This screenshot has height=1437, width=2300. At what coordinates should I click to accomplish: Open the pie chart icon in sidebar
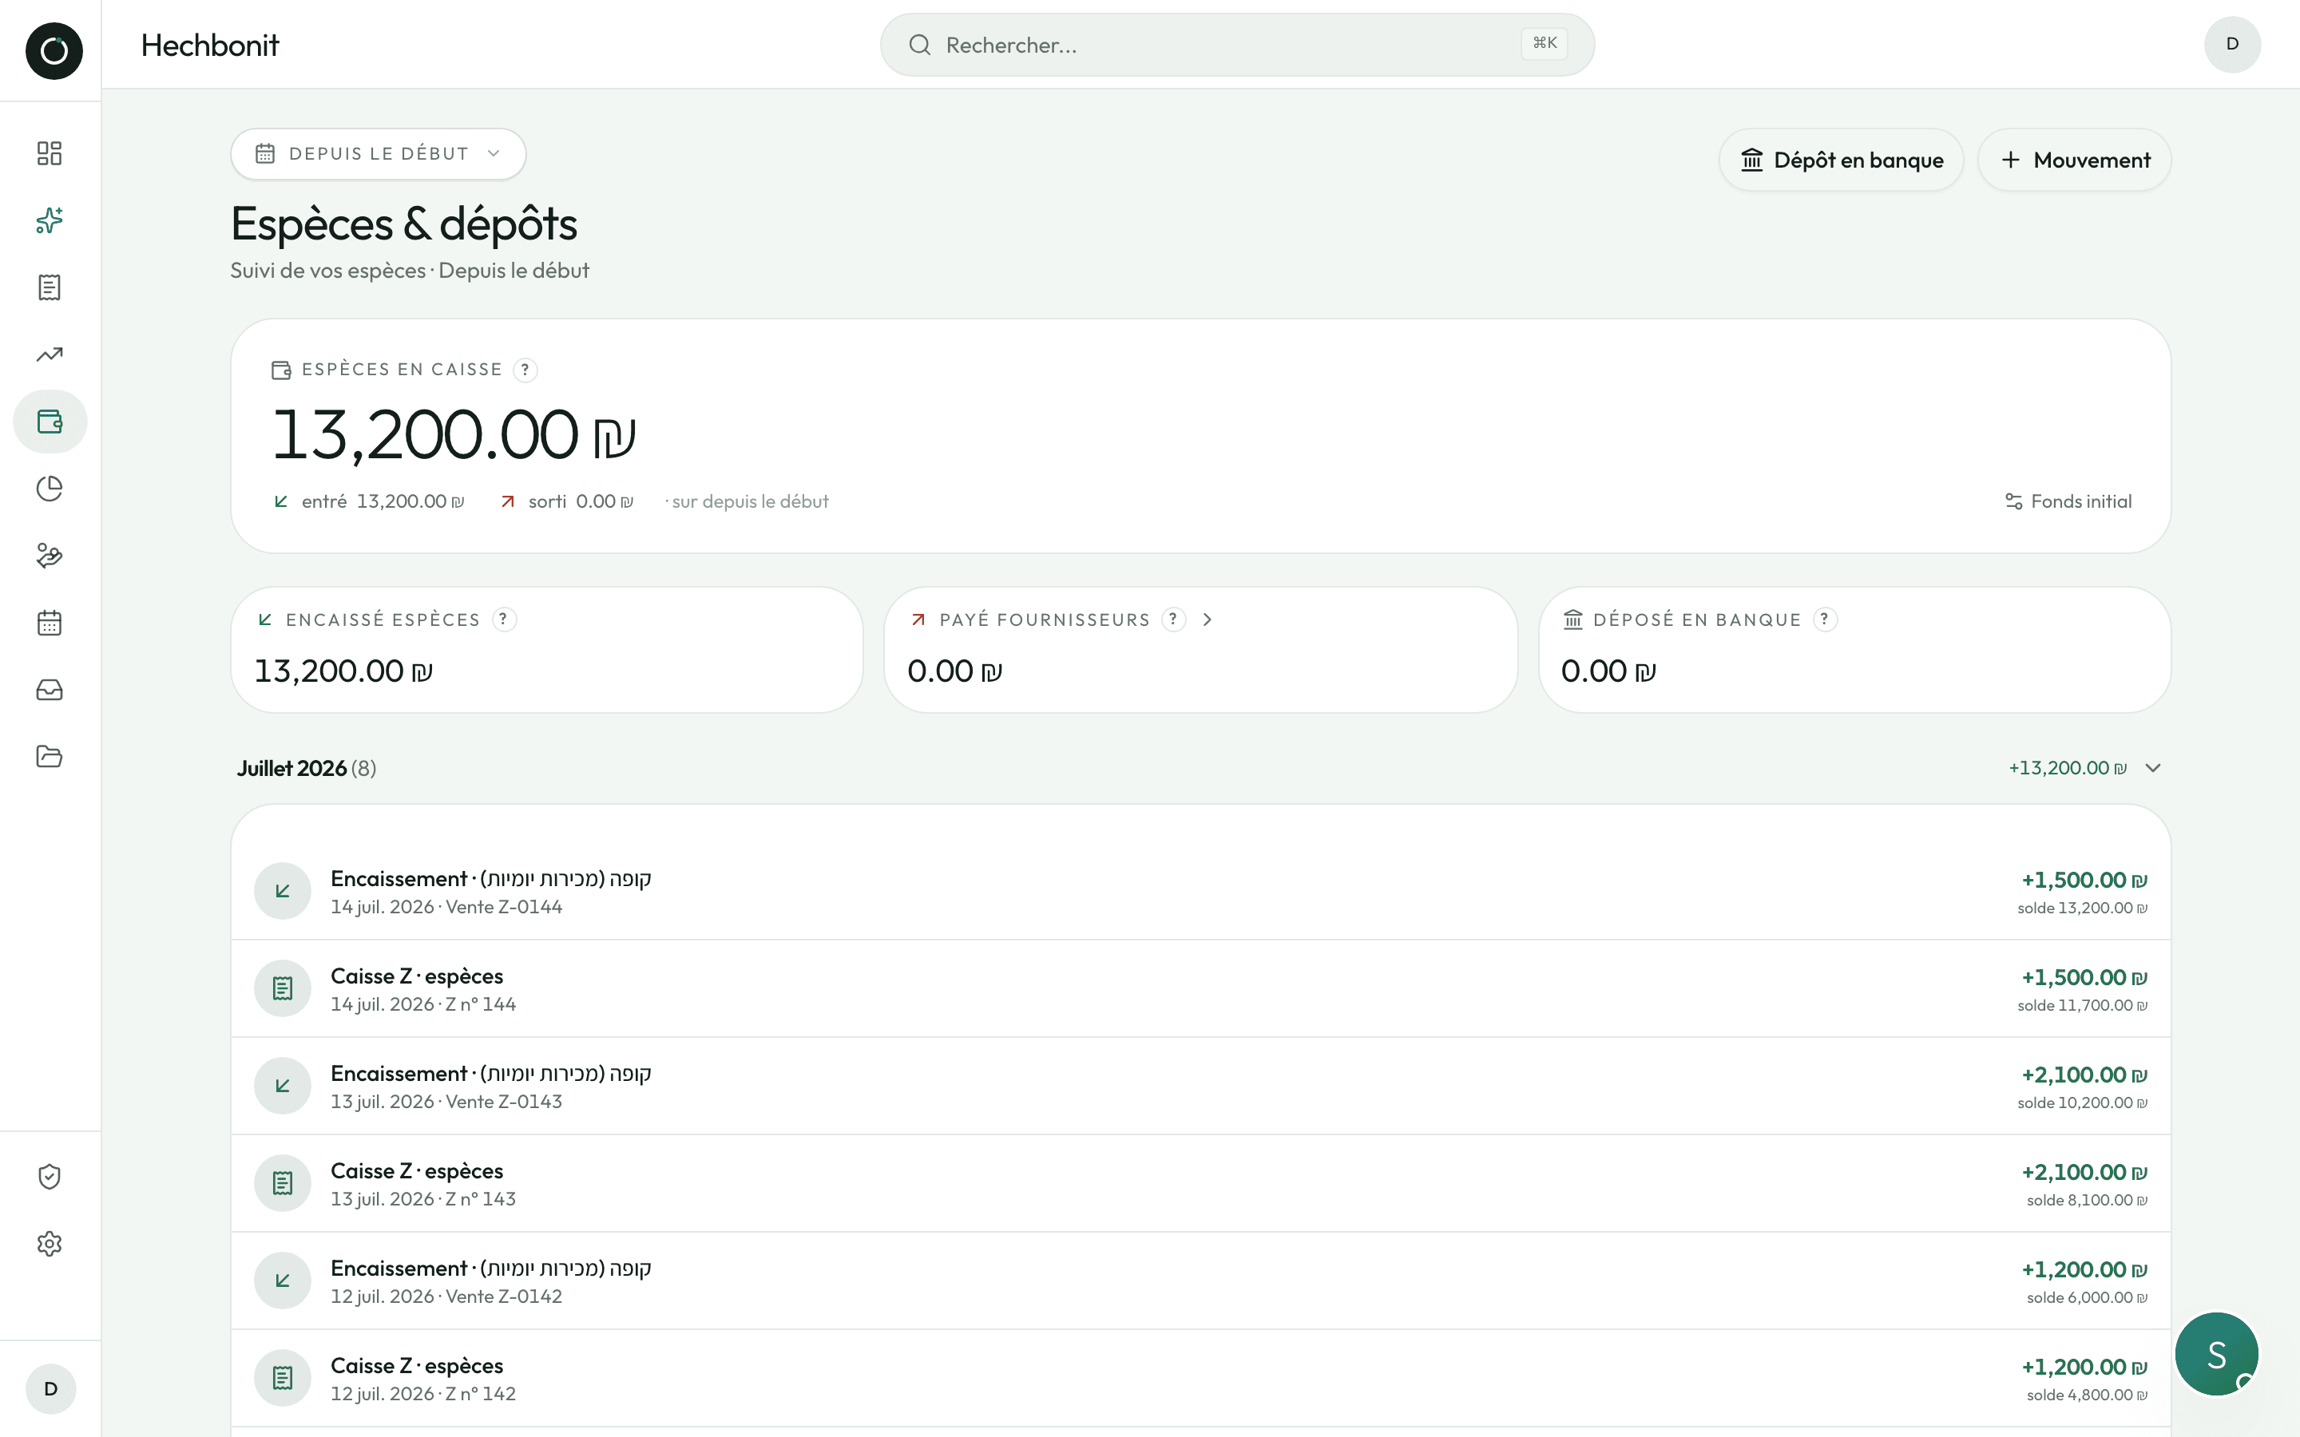click(x=50, y=489)
